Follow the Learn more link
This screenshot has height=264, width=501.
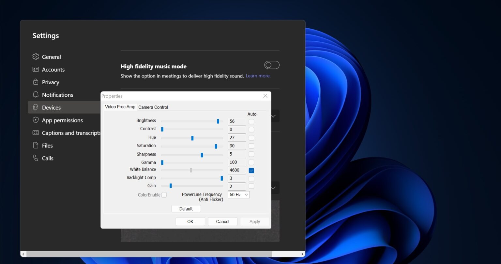pyautogui.click(x=258, y=76)
